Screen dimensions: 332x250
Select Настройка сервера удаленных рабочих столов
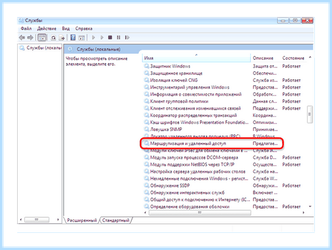198,171
